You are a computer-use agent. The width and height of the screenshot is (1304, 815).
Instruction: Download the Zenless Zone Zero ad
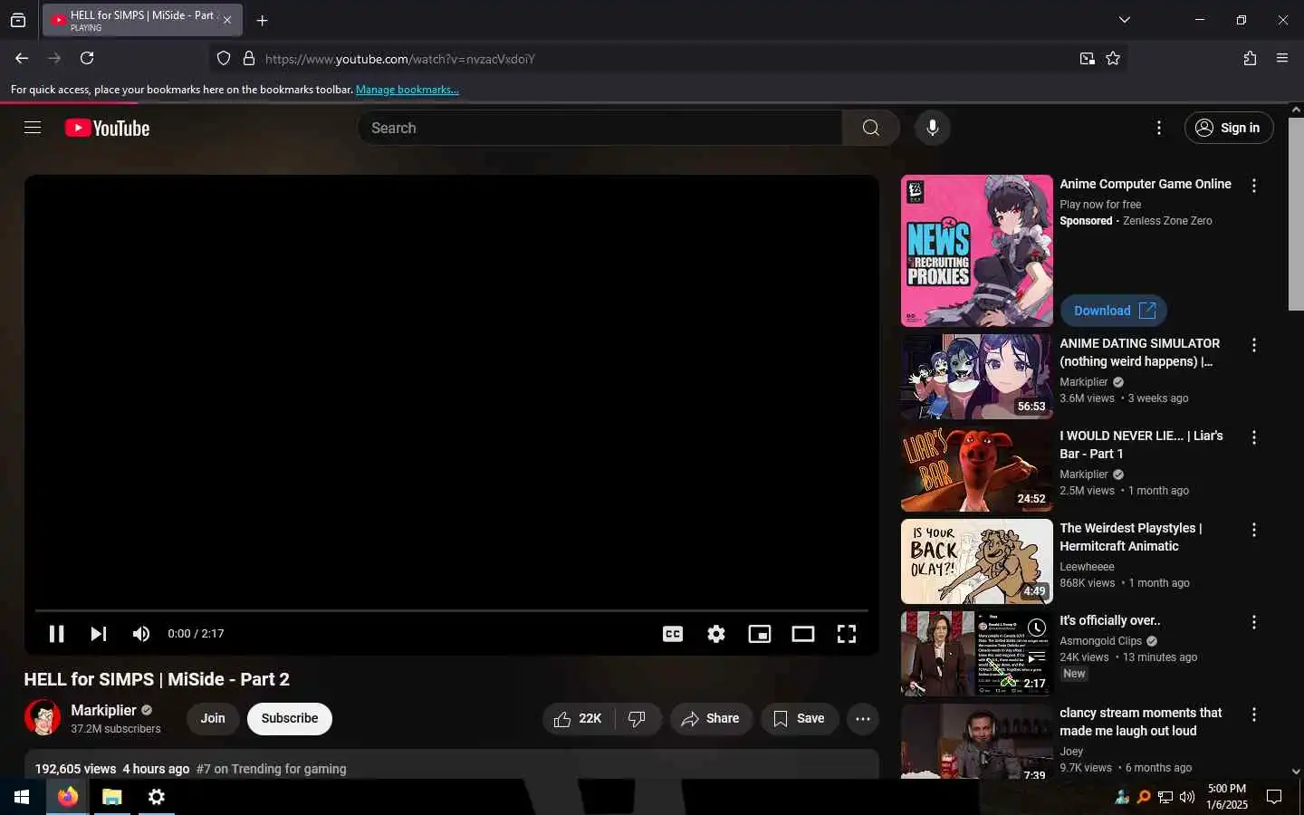click(x=1114, y=311)
